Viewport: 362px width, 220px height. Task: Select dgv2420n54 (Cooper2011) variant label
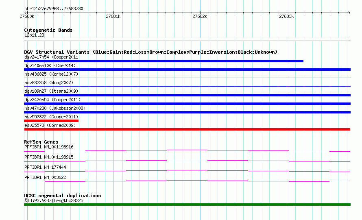(x=52, y=100)
